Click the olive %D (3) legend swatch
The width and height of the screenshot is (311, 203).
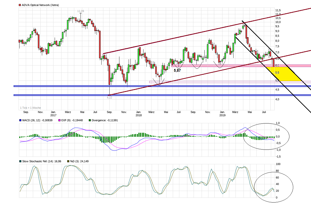pos(68,161)
